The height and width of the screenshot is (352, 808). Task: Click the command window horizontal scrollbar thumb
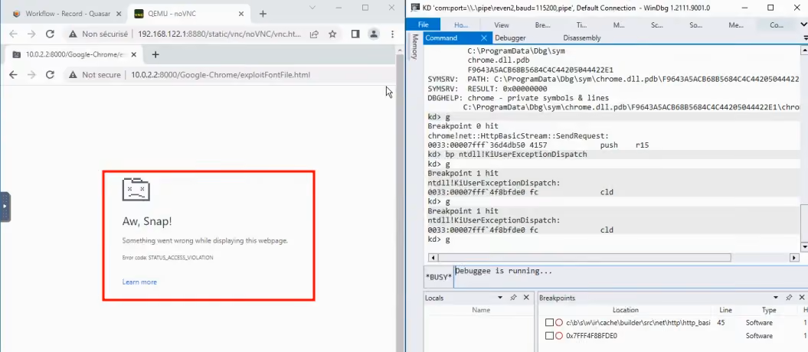click(x=584, y=257)
